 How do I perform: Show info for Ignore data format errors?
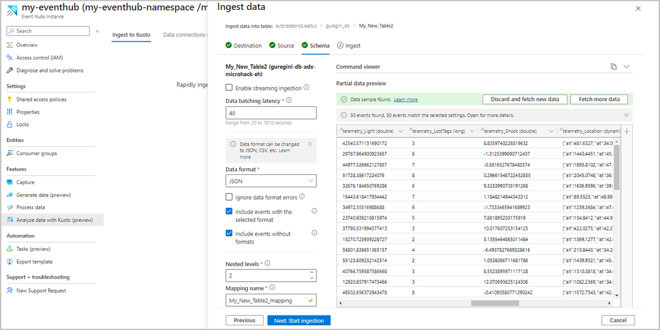coord(302,197)
